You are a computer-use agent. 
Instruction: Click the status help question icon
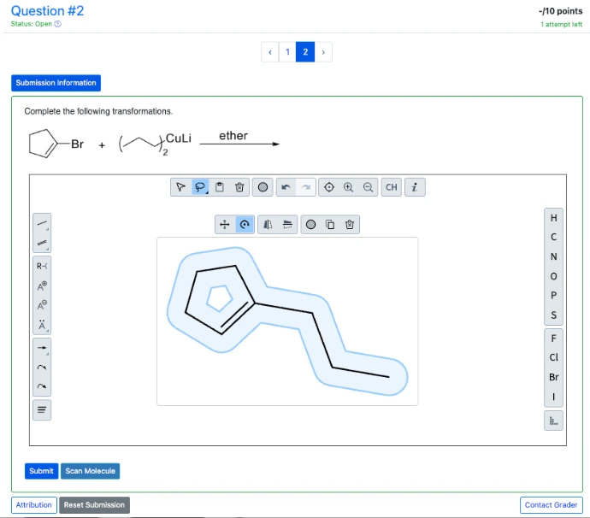pos(57,24)
